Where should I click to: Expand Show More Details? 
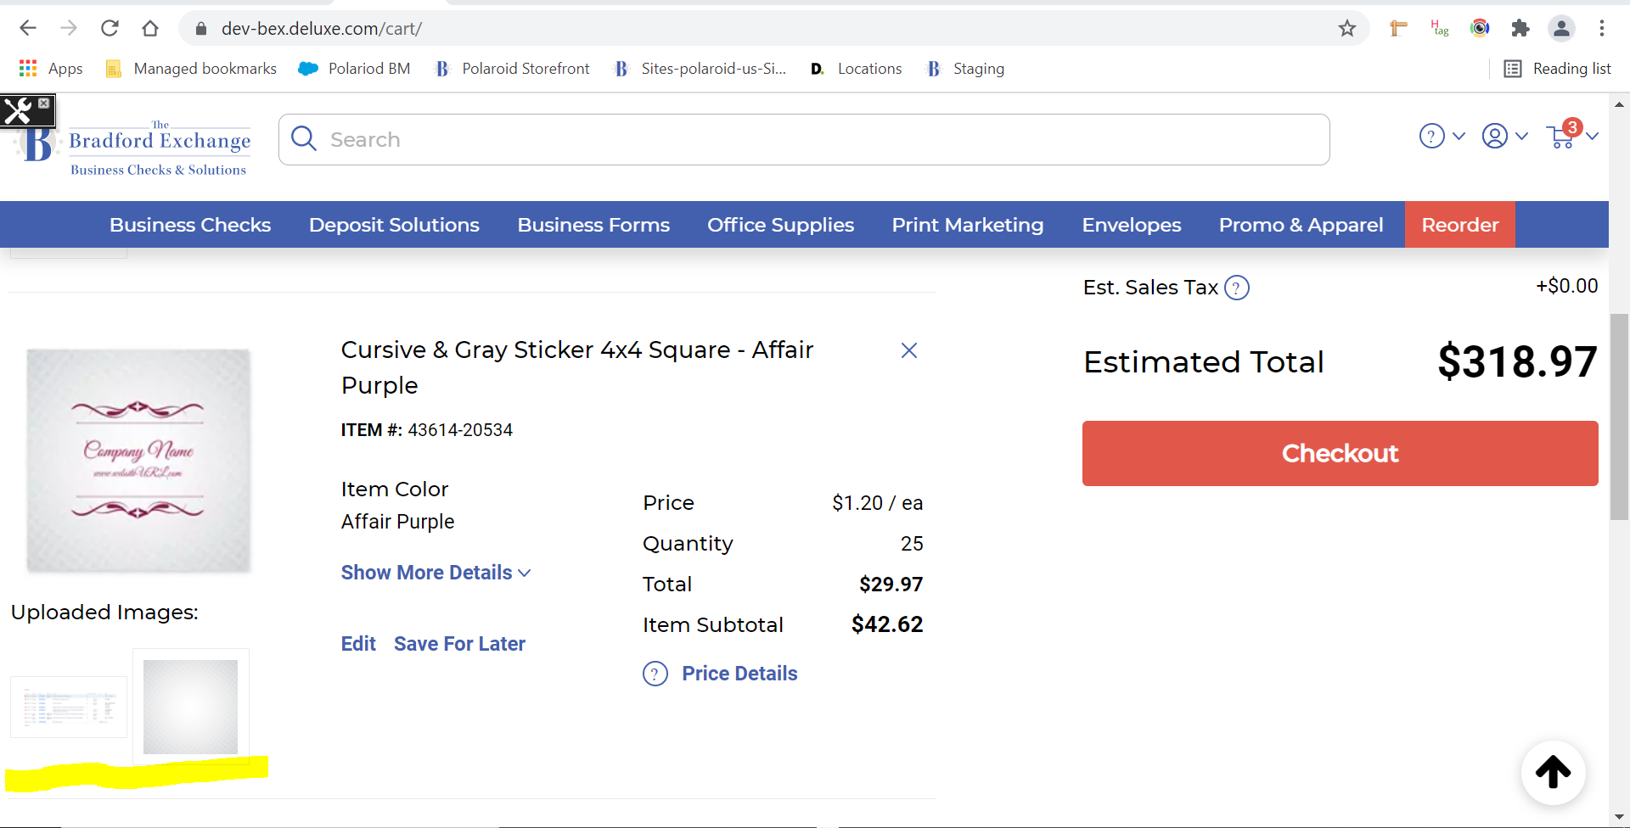click(436, 573)
